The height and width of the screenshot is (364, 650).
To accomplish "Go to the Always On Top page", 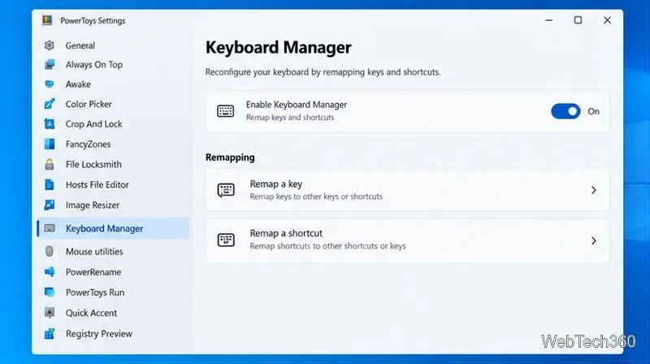I will (94, 65).
